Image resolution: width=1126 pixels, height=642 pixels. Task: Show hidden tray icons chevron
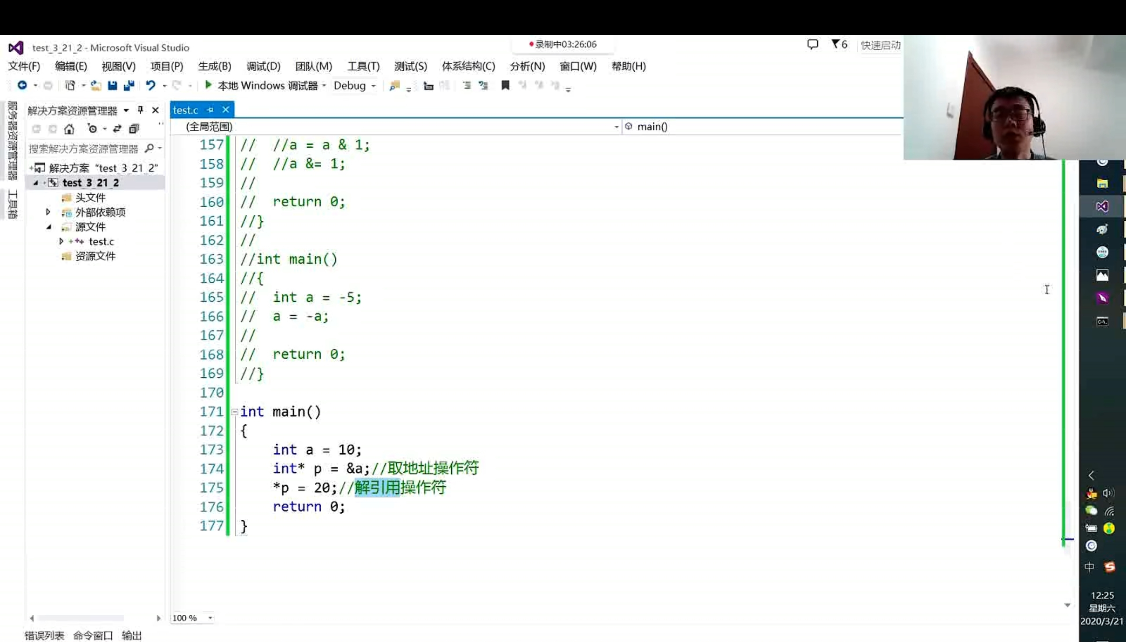point(1091,475)
